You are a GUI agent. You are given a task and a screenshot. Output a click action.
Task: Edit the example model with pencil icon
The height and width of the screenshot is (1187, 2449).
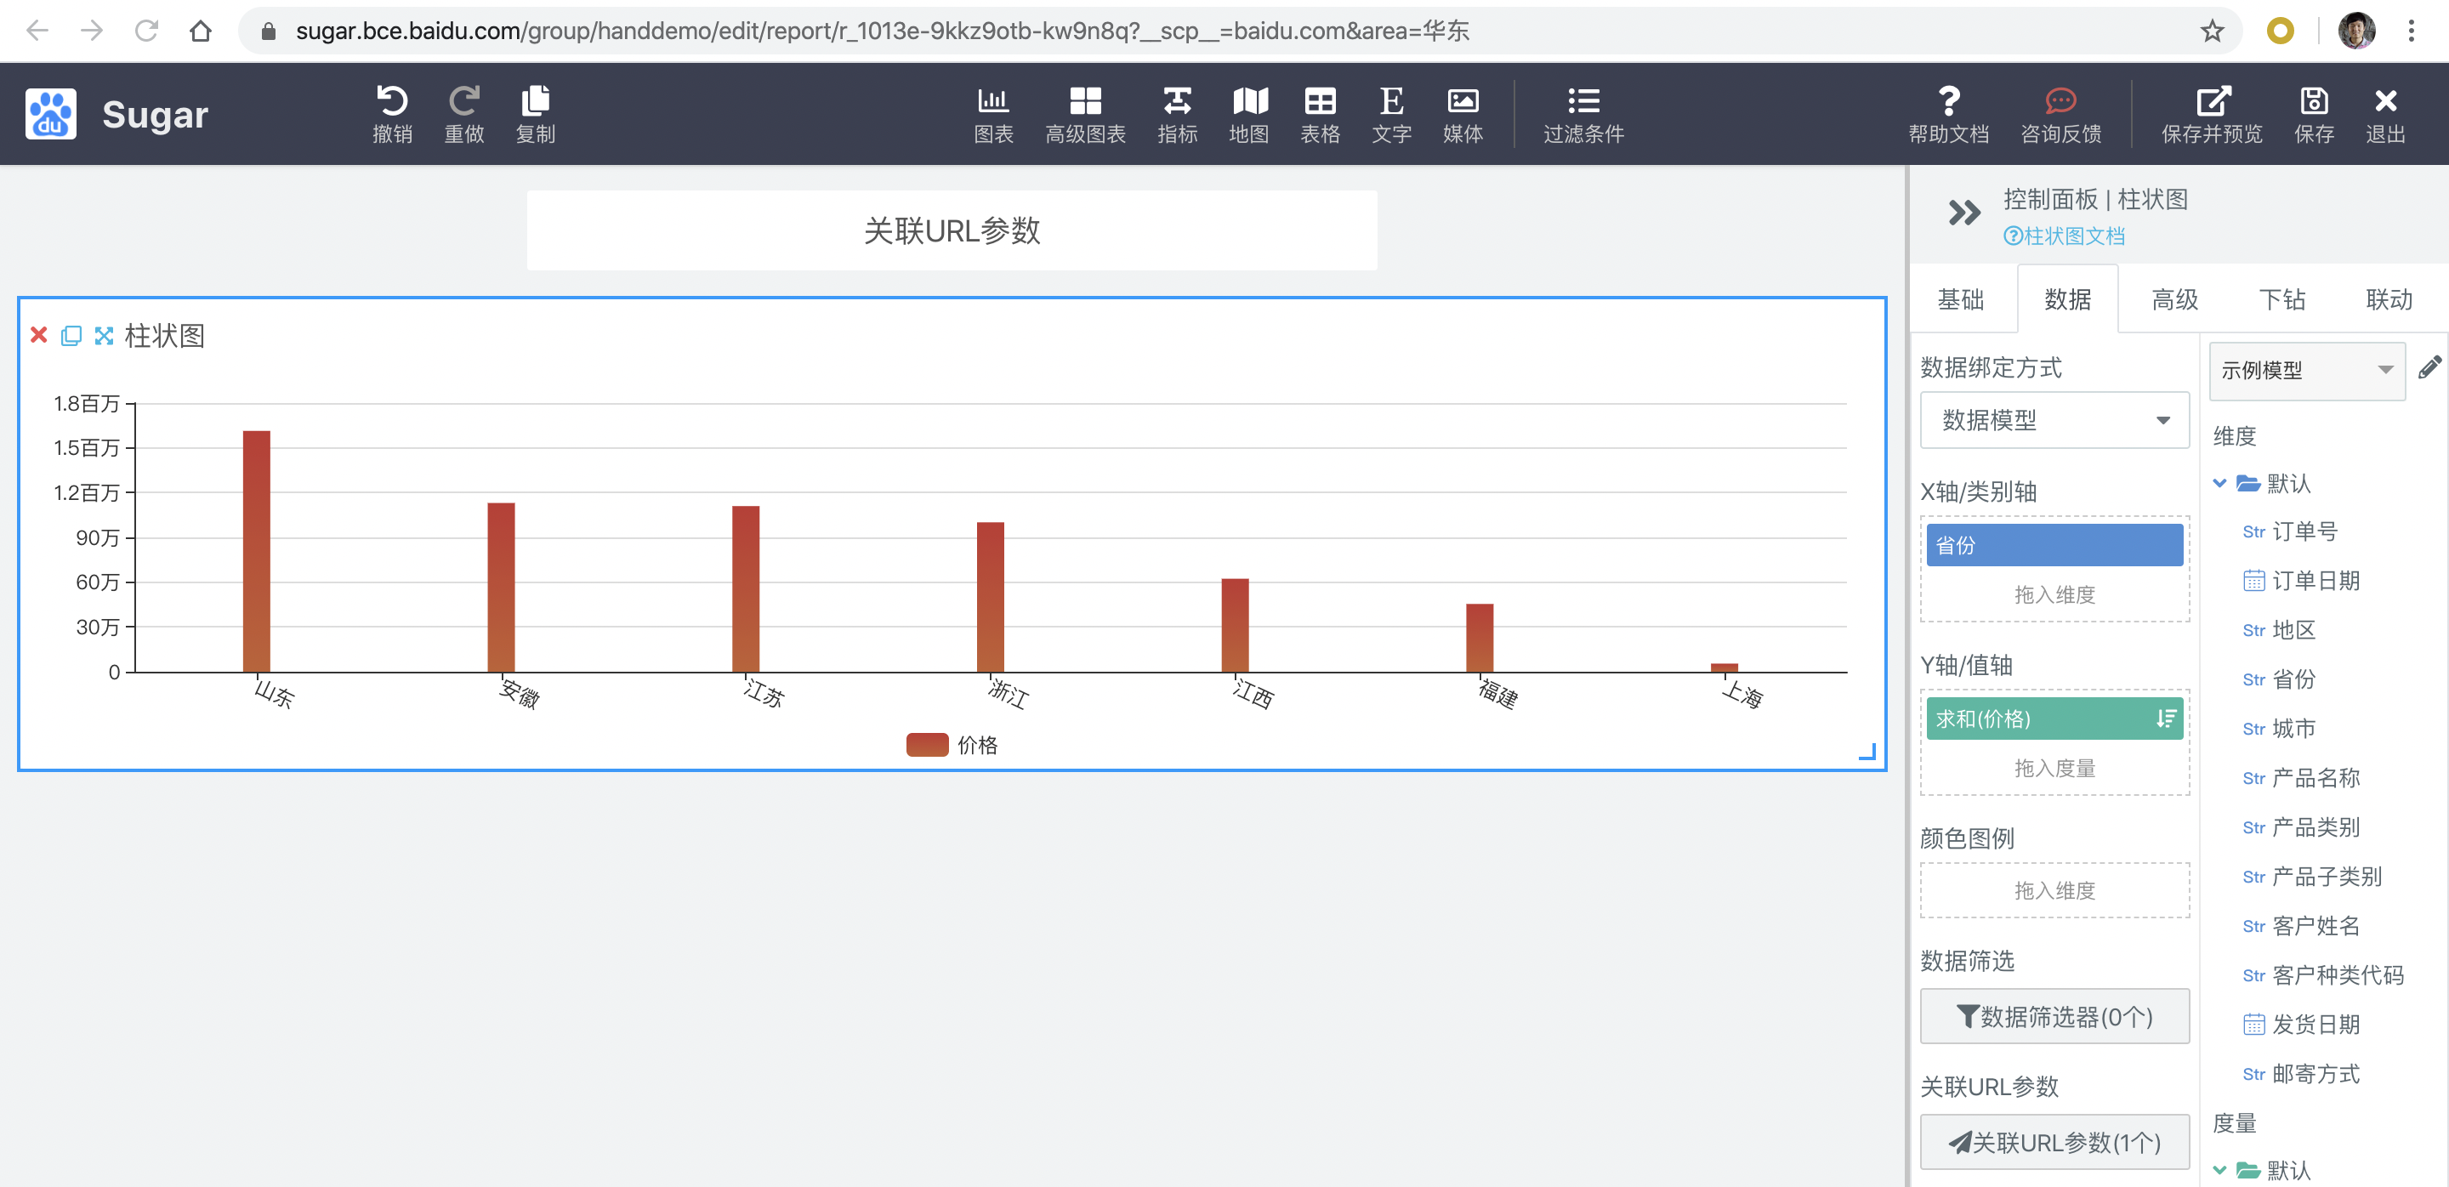click(2429, 366)
